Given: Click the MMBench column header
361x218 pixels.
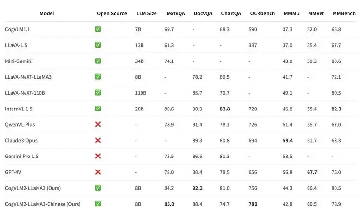Looking at the screenshot, I should tap(341, 13).
